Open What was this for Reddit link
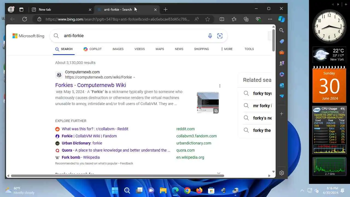Viewport: 350px width, 197px height. pos(95,129)
